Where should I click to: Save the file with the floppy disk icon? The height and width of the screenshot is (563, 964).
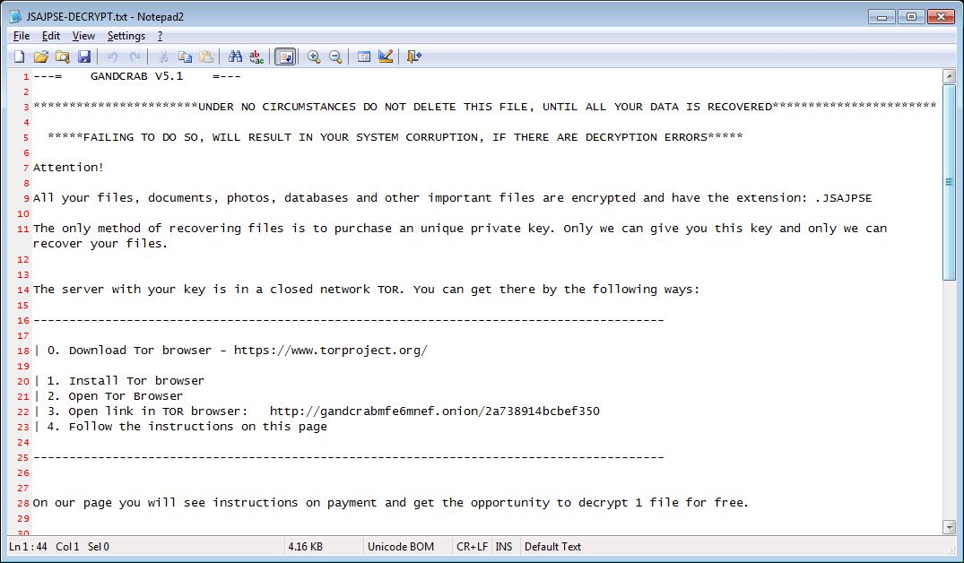click(x=84, y=57)
